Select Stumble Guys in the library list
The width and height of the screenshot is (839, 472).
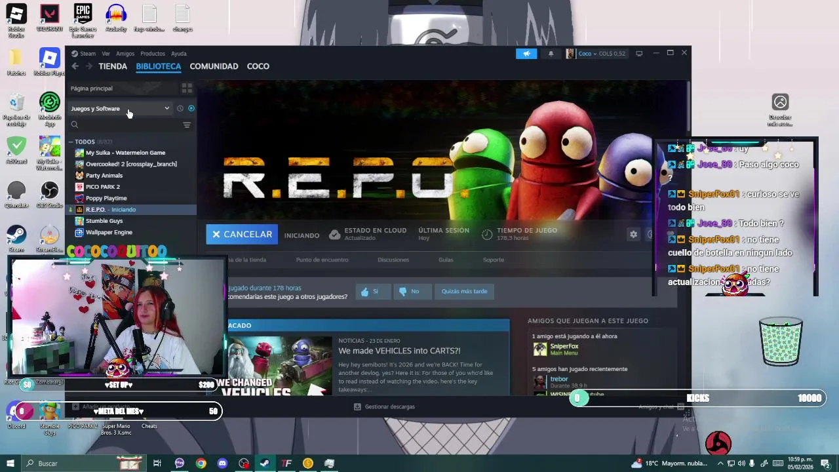coord(130,221)
